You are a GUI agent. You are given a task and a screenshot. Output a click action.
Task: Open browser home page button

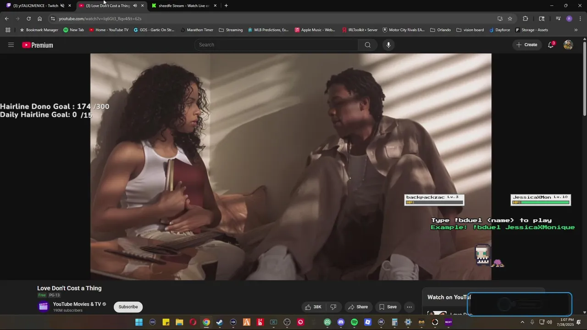pyautogui.click(x=40, y=19)
